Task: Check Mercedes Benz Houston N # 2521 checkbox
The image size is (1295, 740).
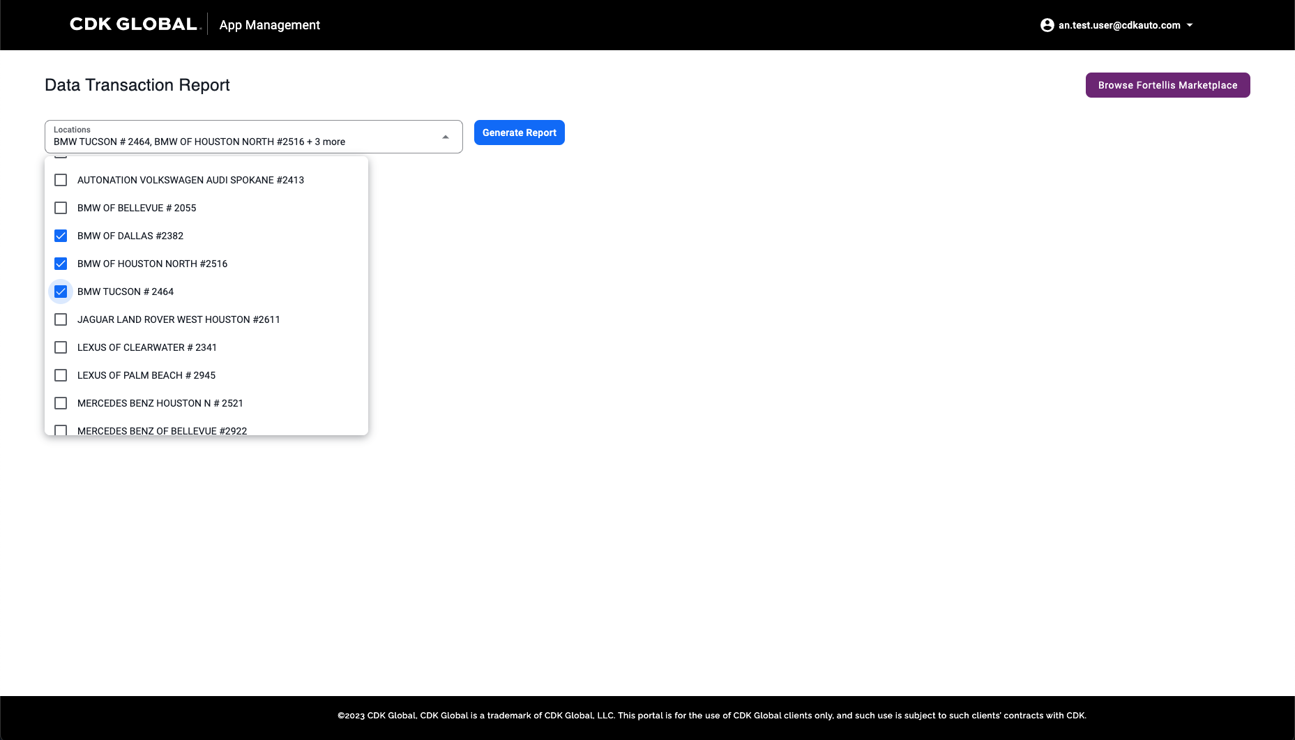Action: point(61,403)
